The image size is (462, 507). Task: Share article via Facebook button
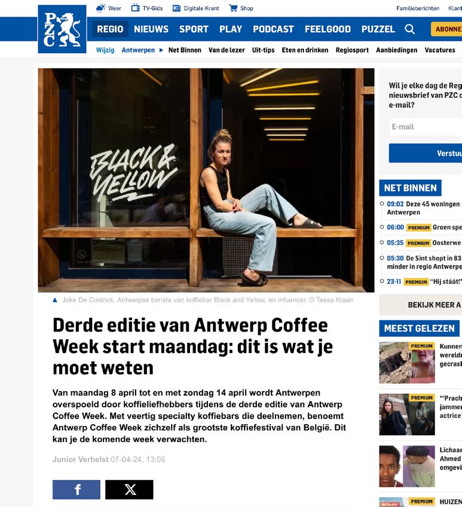pyautogui.click(x=77, y=490)
